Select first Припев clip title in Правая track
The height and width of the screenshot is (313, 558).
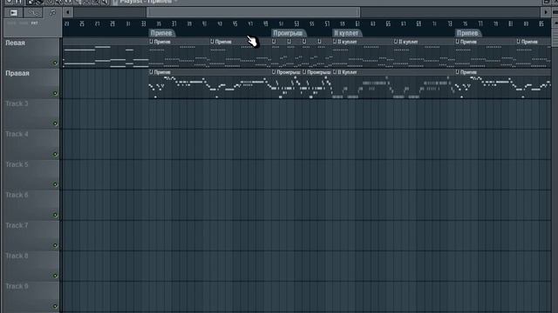(x=162, y=72)
